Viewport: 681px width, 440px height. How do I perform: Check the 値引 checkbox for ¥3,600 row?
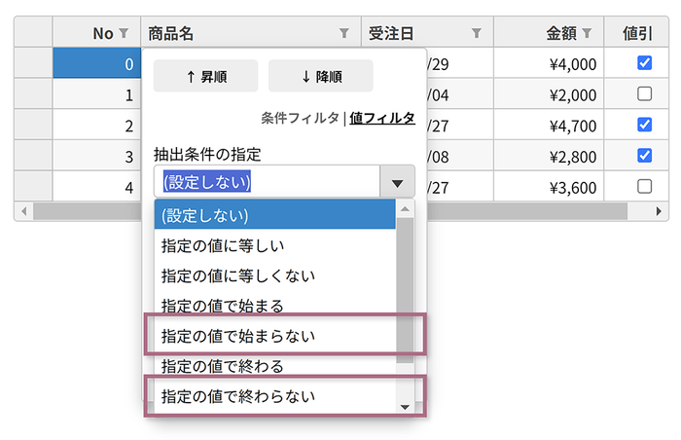click(x=644, y=186)
